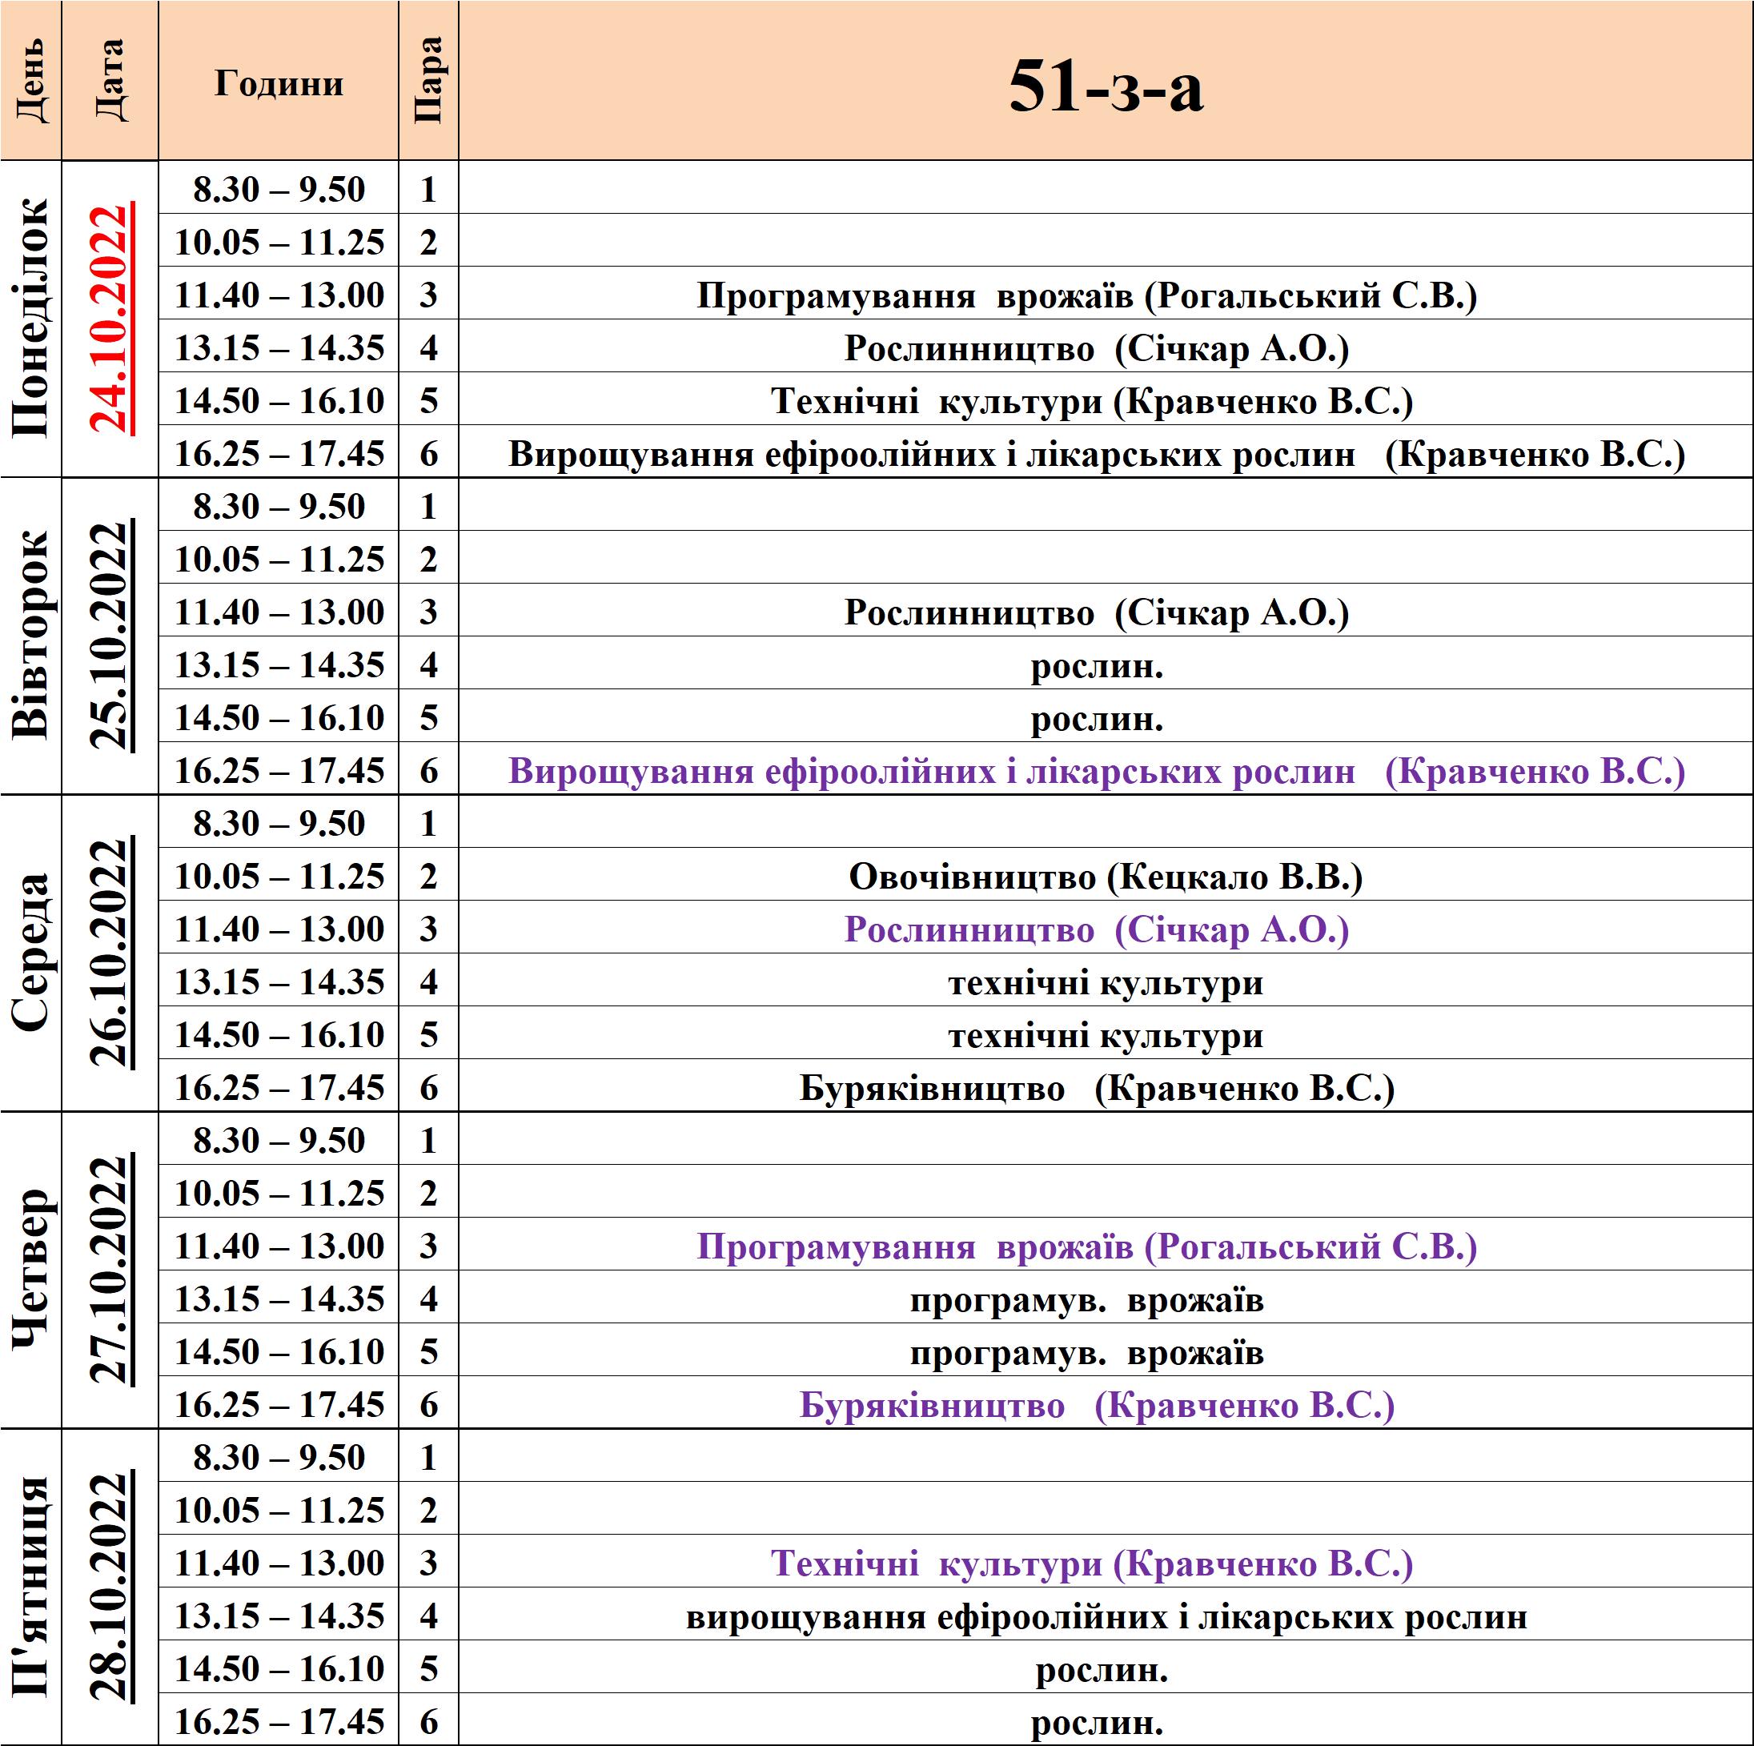Click pair number "1" in Friday's block
The height and width of the screenshot is (1746, 1754).
pos(428,1455)
